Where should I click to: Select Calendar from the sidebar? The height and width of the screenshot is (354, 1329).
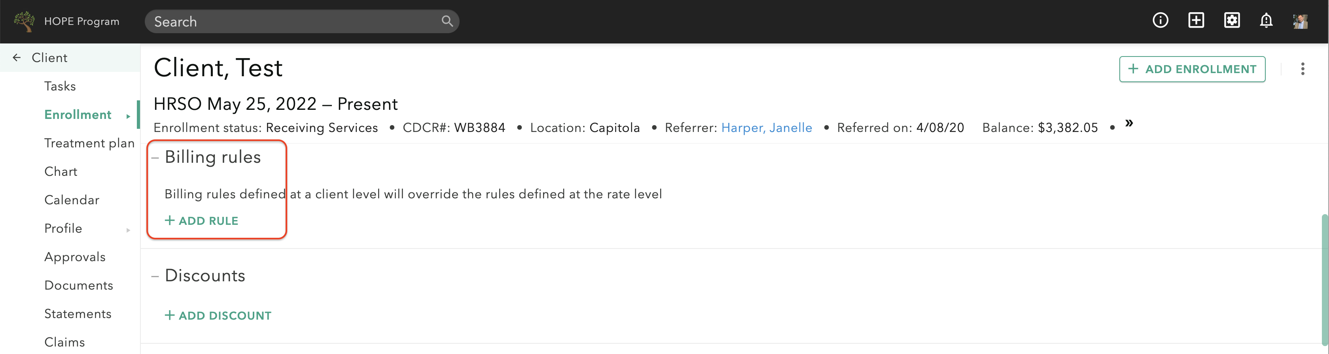coord(72,200)
